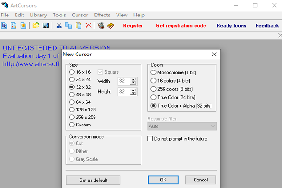Open the Effects menu
Image resolution: width=282 pixels, height=188 pixels.
click(x=102, y=15)
